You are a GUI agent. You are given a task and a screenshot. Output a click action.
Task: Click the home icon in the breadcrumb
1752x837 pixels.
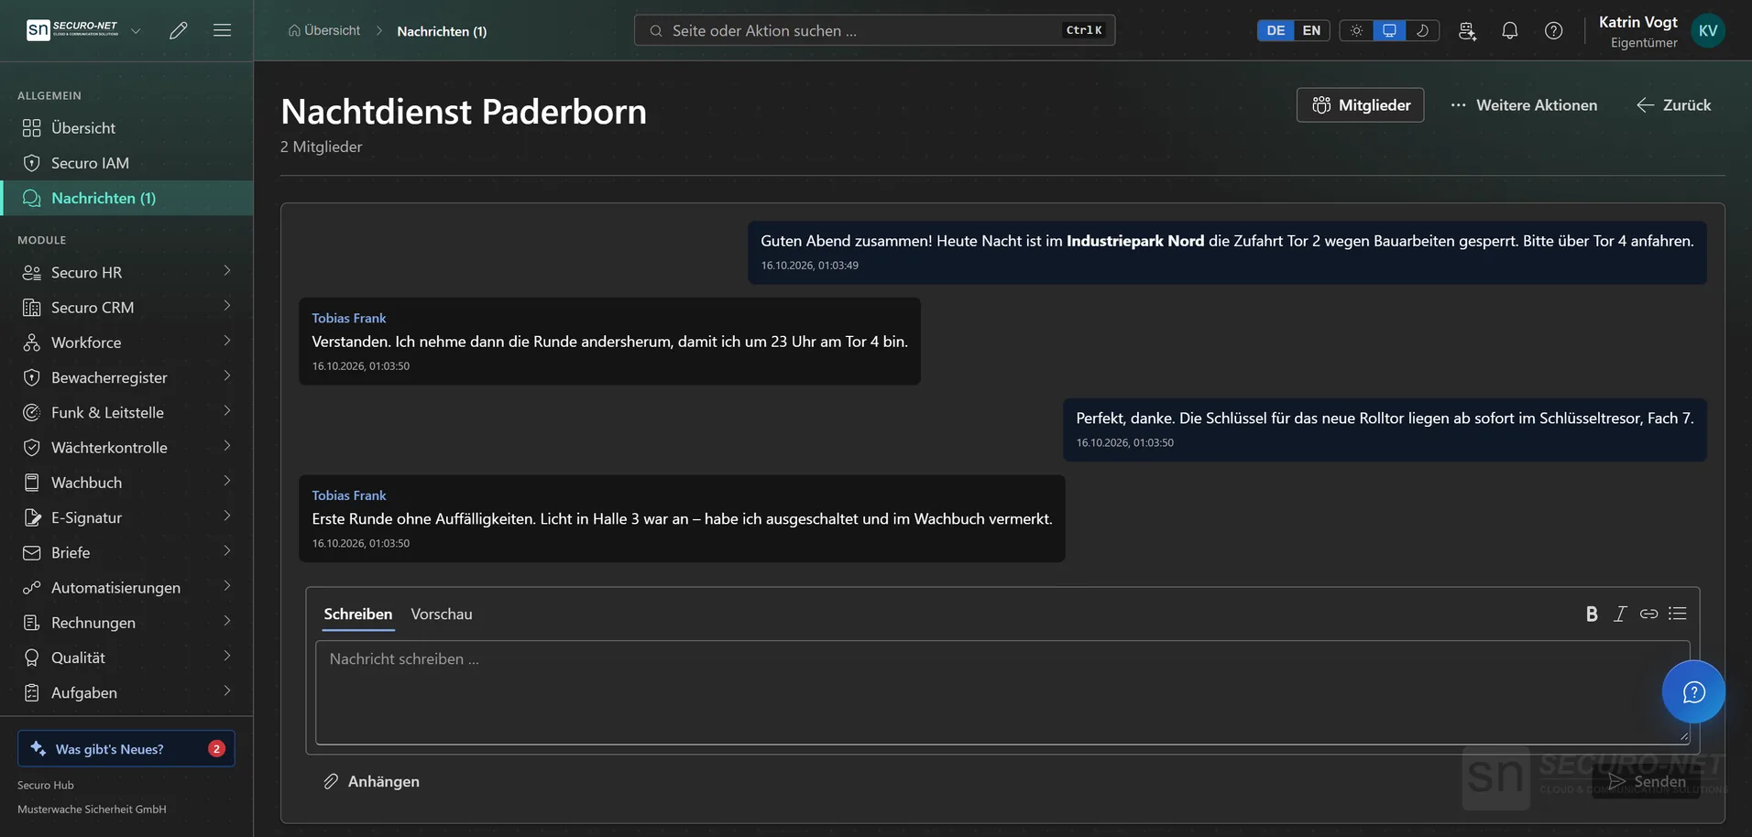tap(294, 31)
